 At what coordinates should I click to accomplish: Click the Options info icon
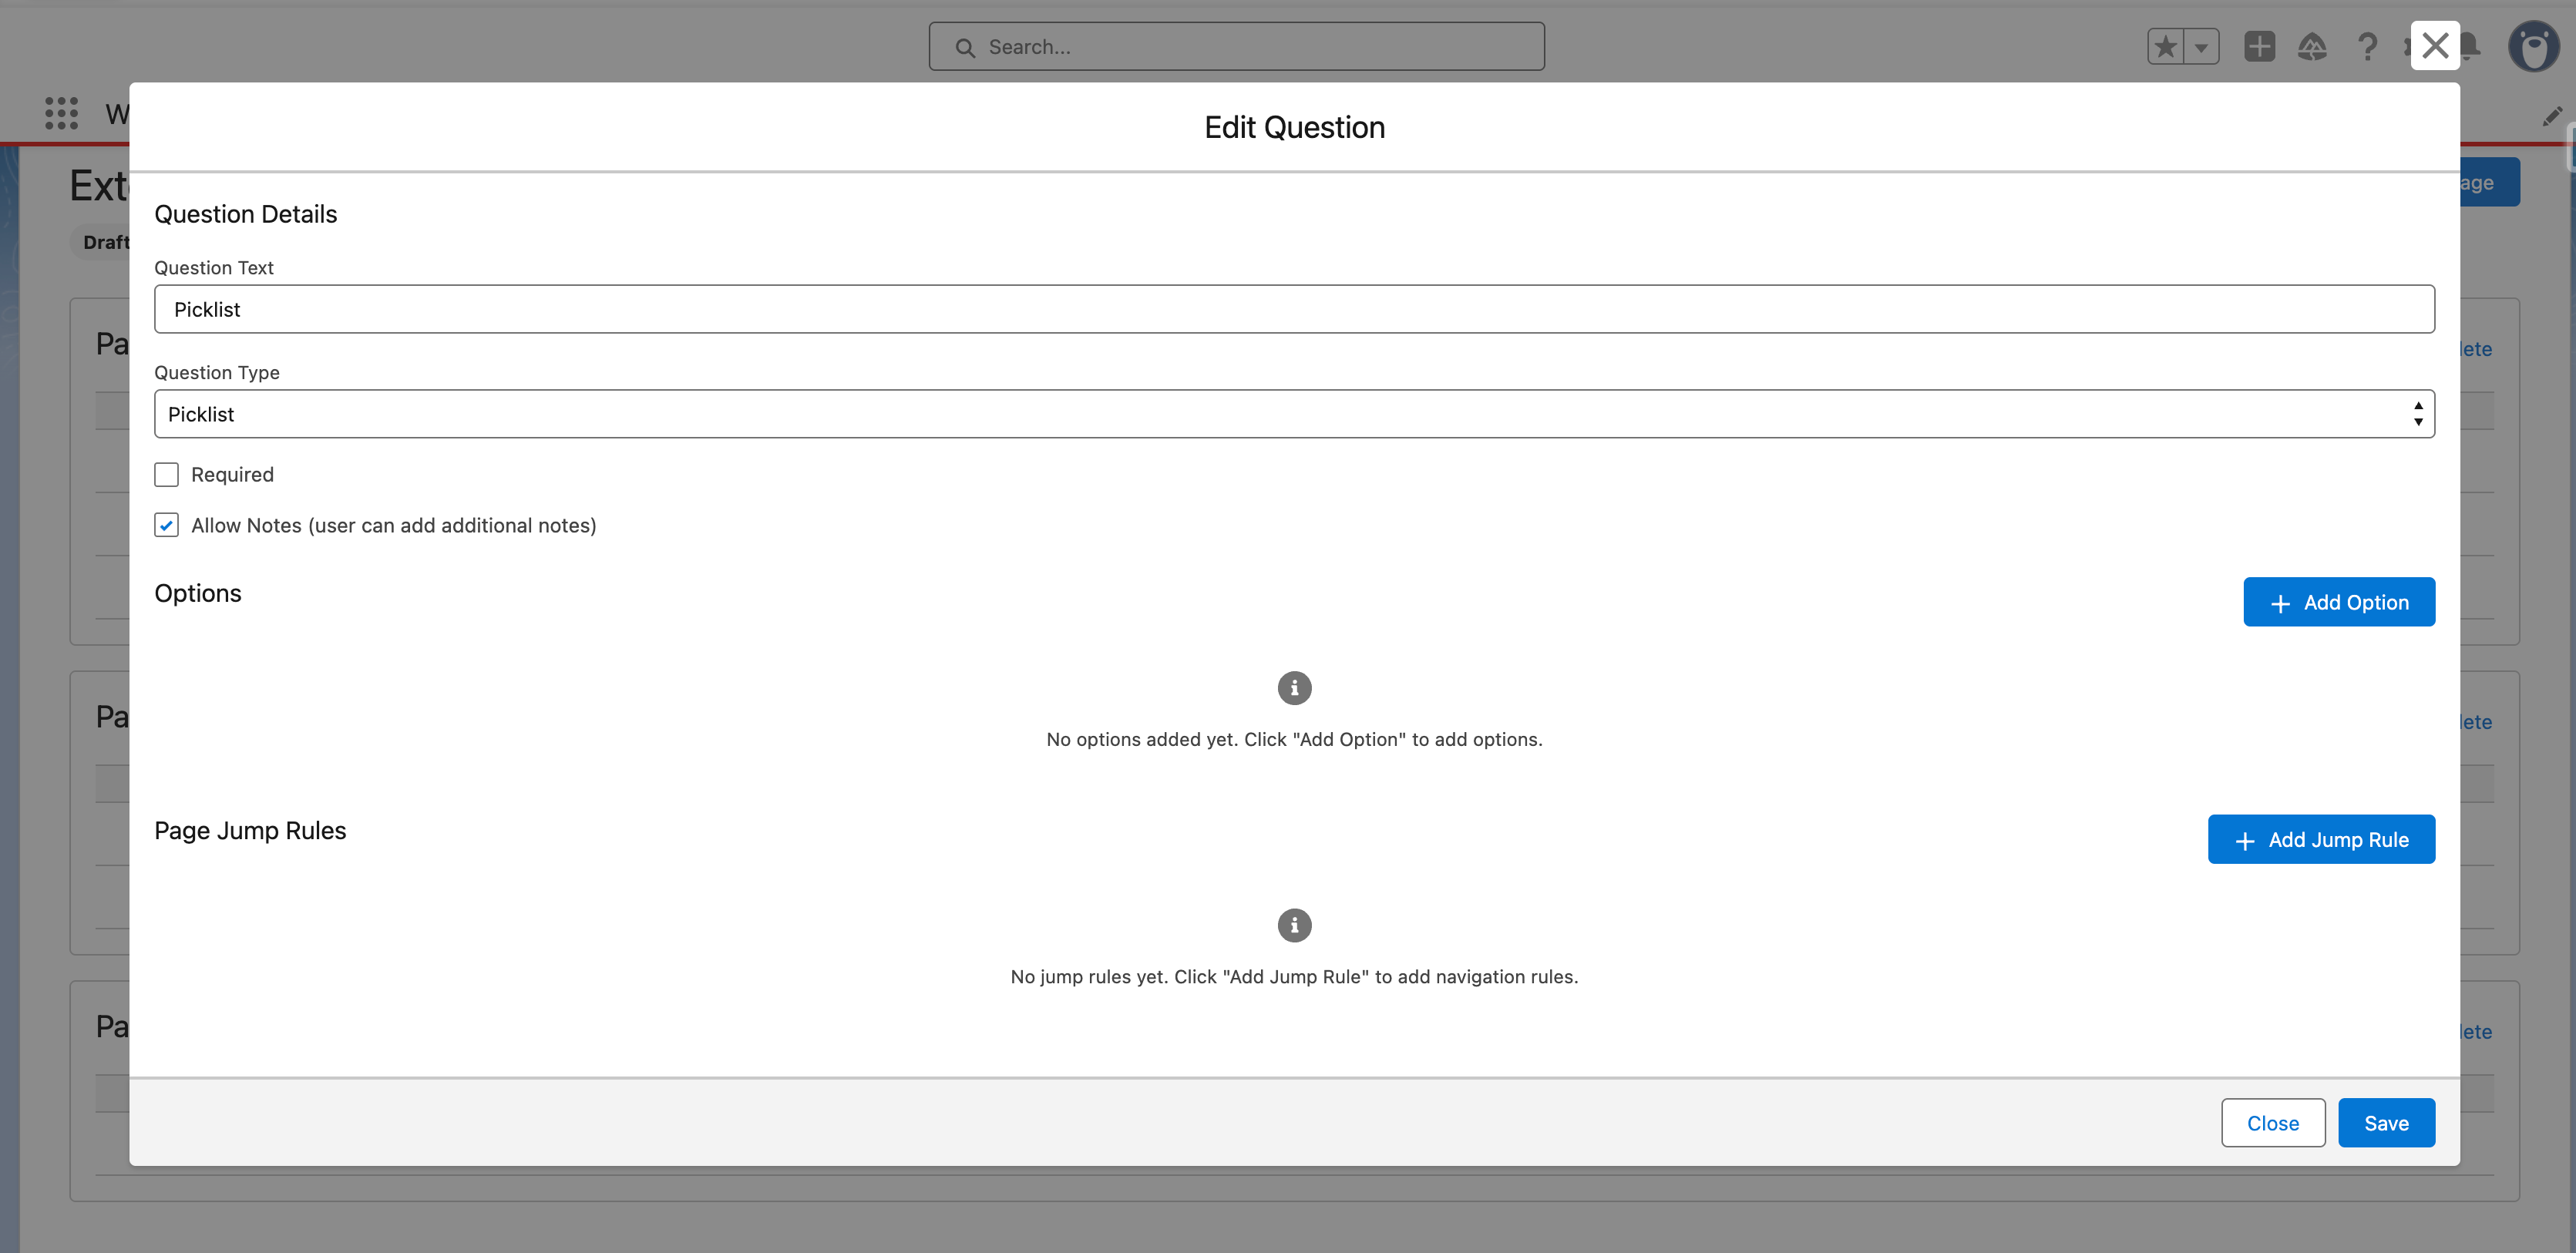click(x=1294, y=688)
